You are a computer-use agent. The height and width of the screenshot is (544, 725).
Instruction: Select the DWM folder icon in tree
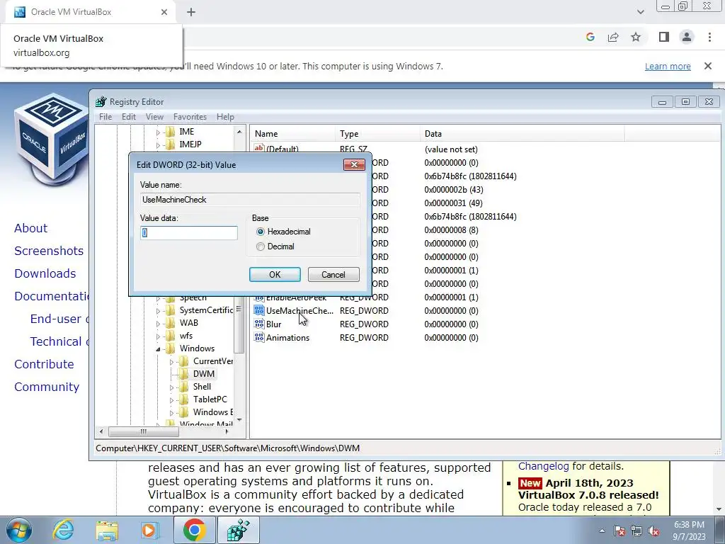184,374
